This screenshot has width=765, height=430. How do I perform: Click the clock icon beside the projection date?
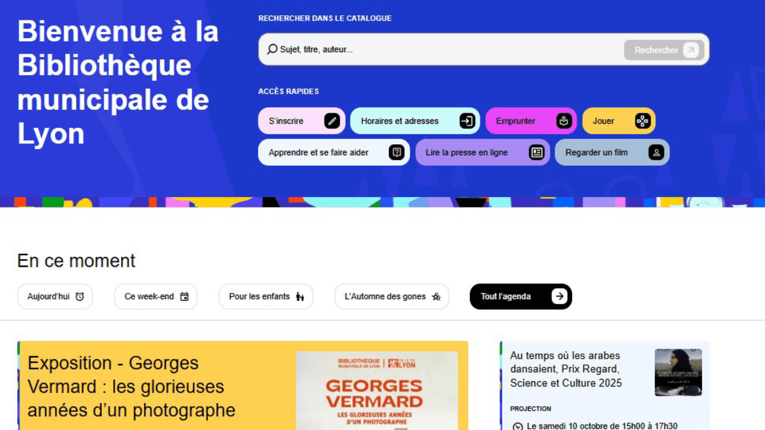pos(517,426)
